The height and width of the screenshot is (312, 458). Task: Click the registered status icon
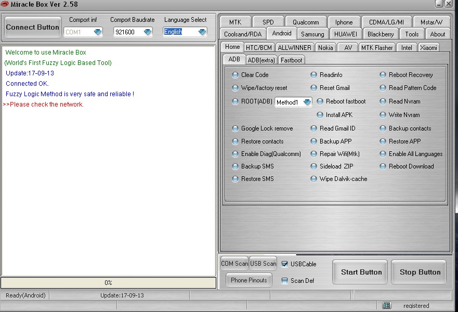387,306
